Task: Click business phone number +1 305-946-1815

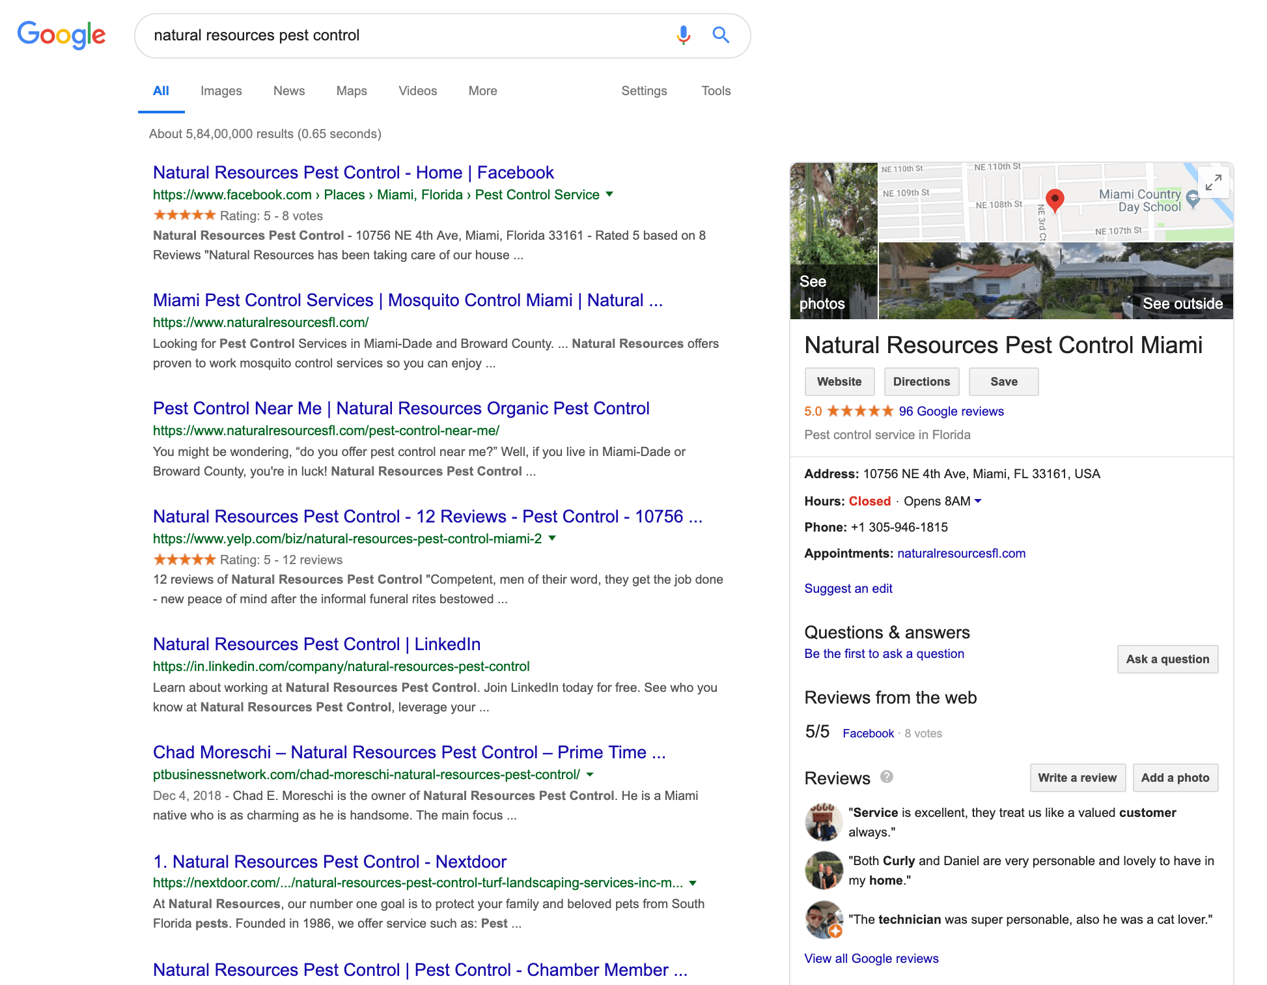Action: [x=899, y=527]
